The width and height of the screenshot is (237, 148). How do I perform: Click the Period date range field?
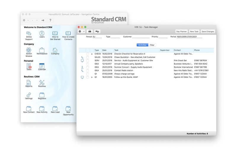click(x=189, y=37)
